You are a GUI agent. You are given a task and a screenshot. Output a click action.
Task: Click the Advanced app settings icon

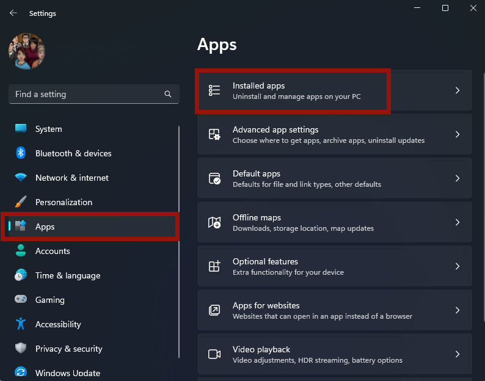pyautogui.click(x=214, y=134)
